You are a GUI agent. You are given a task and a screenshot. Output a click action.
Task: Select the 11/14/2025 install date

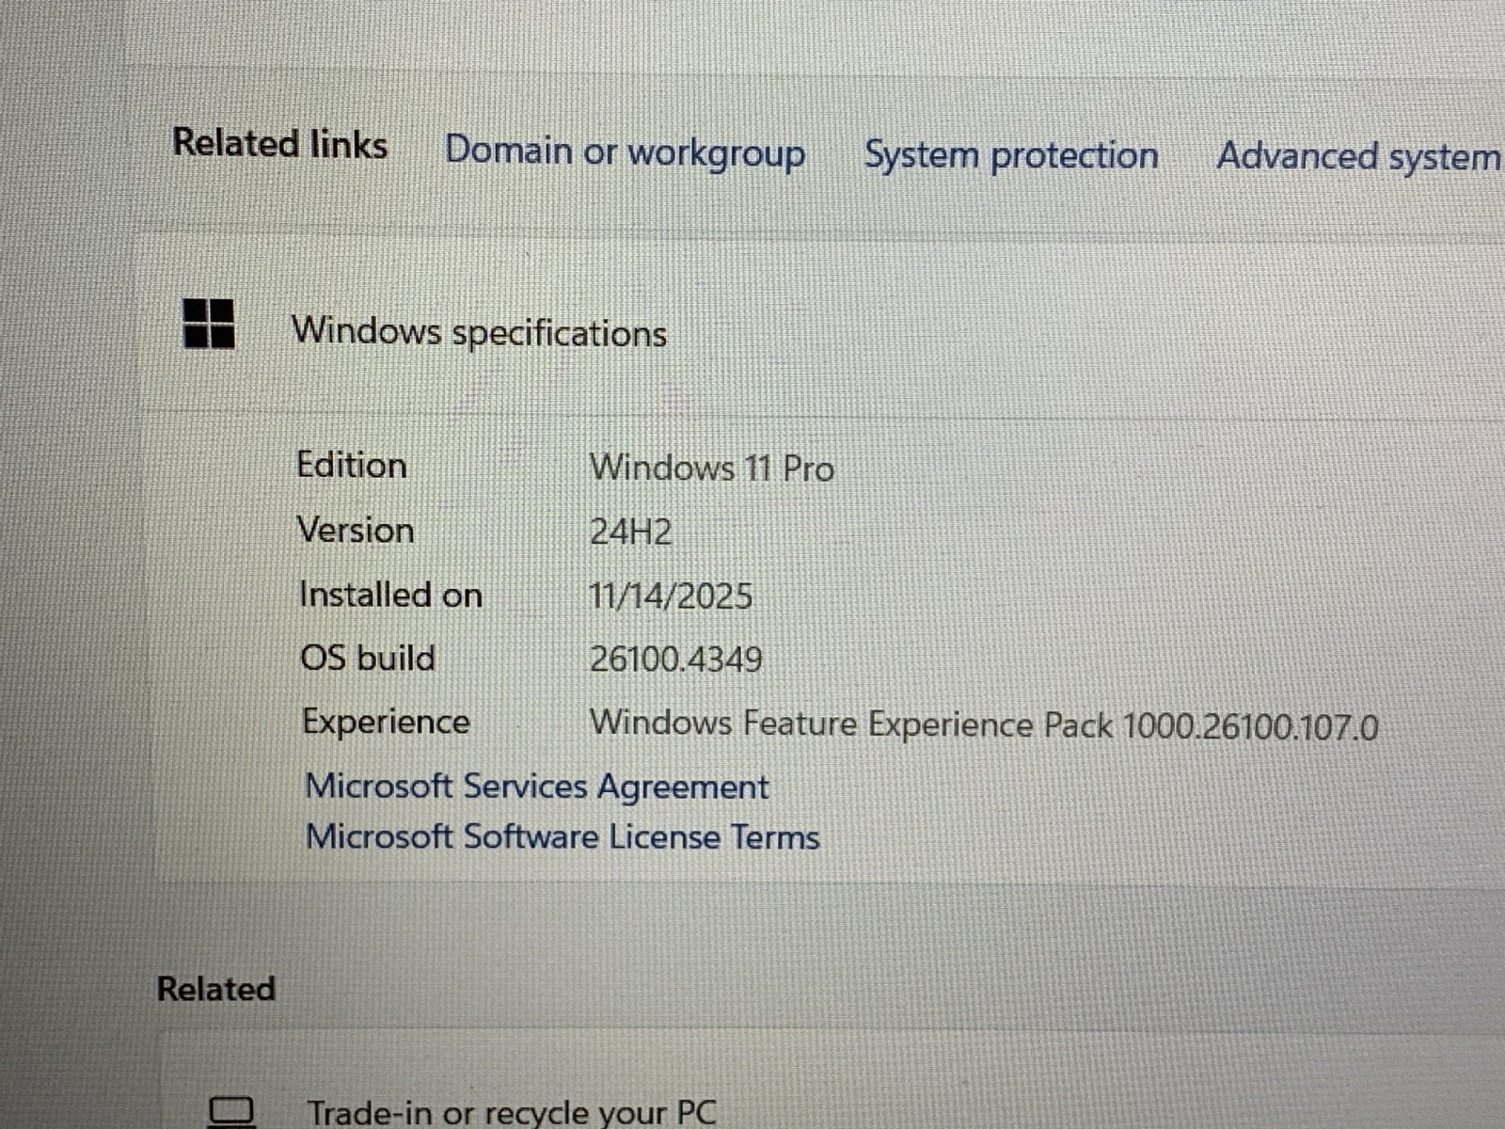point(671,596)
